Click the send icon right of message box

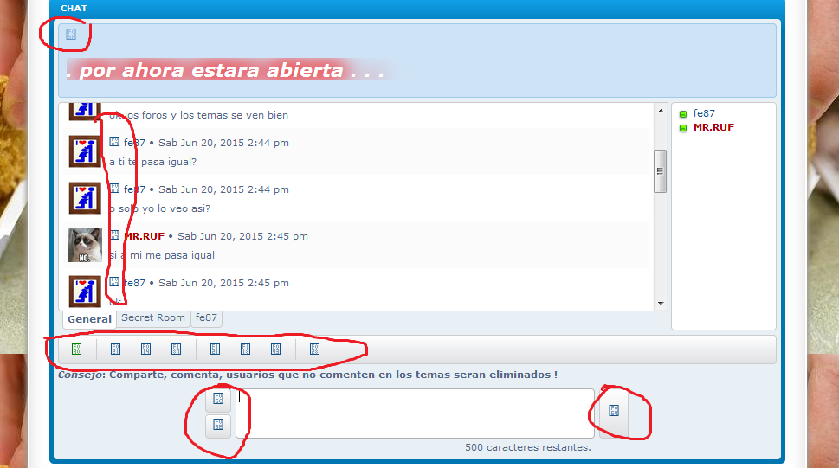click(614, 411)
